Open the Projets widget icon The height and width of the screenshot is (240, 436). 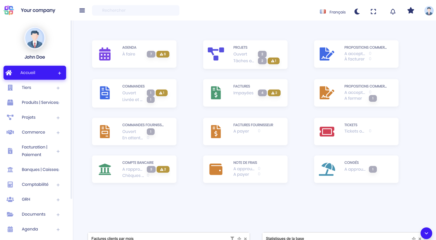coord(216,54)
